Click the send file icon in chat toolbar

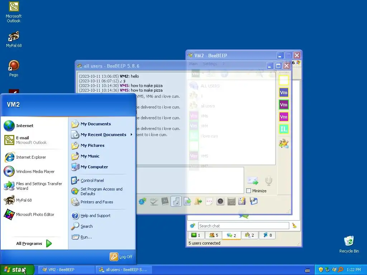pyautogui.click(x=187, y=201)
